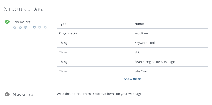Click the Thing cell in Site Crawl row
The height and width of the screenshot is (105, 212).
63,71
